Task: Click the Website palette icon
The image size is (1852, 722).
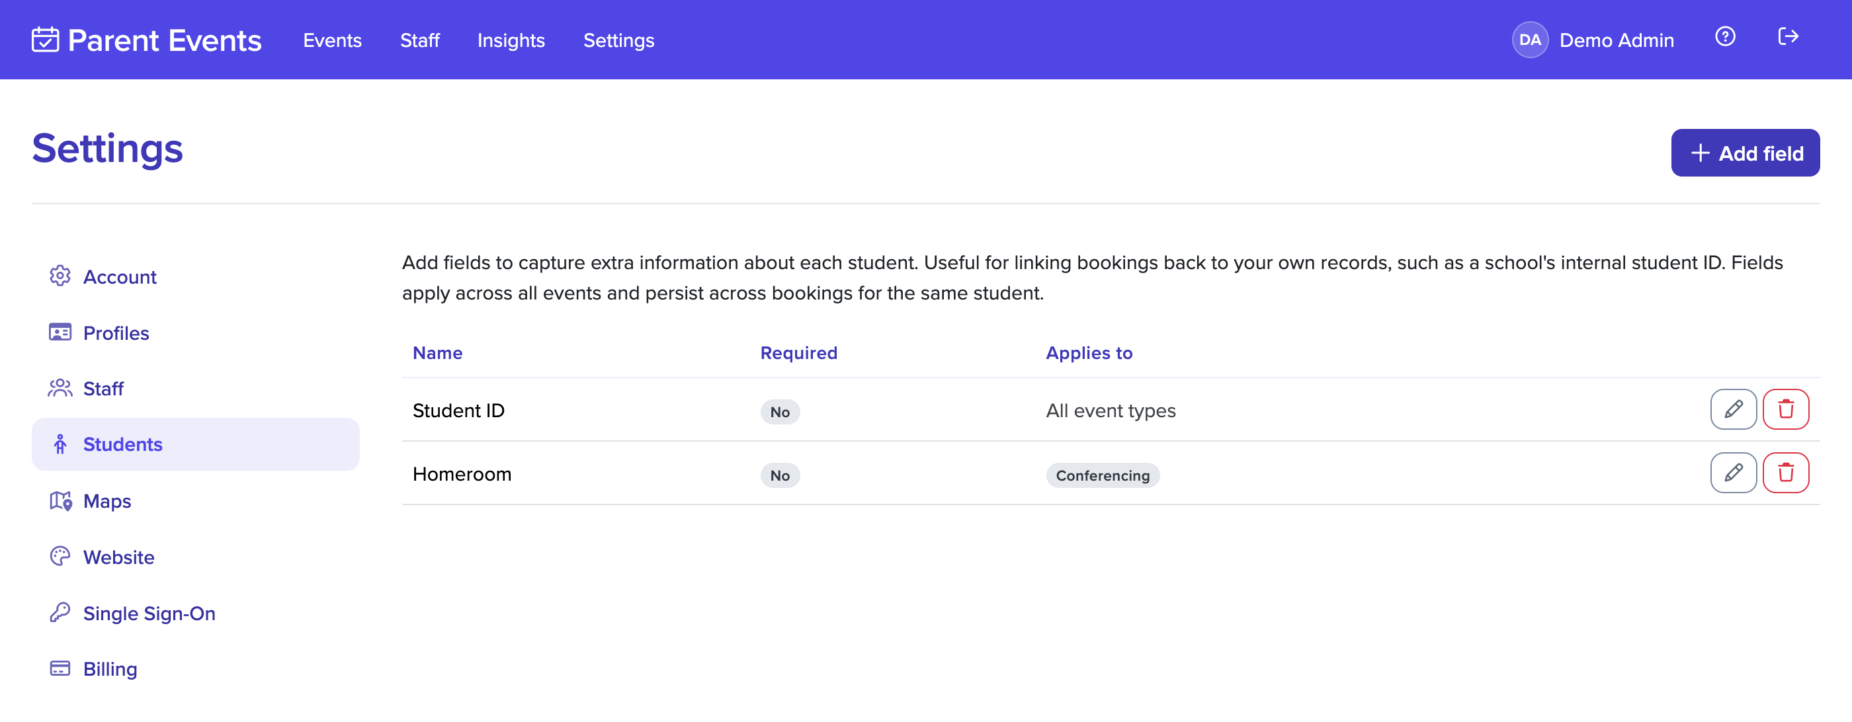Action: click(x=60, y=556)
